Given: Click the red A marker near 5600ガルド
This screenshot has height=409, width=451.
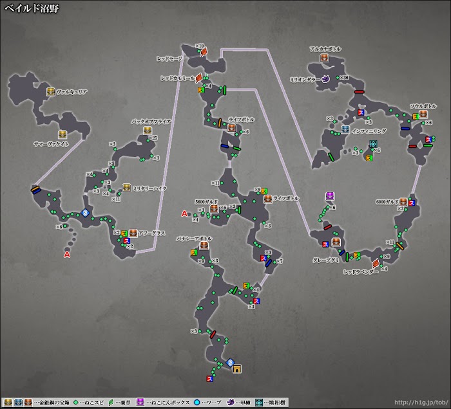Looking at the screenshot, I should click(184, 214).
